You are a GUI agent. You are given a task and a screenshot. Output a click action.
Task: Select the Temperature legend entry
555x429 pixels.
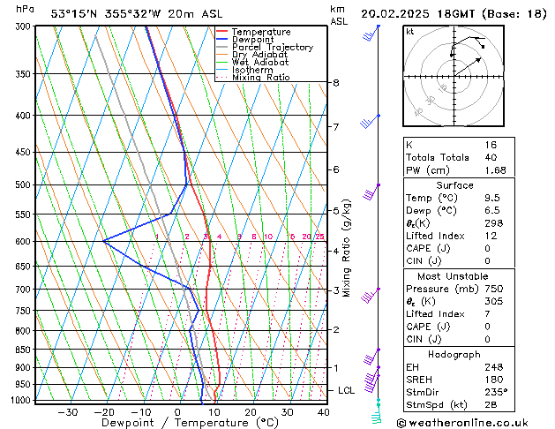click(261, 32)
